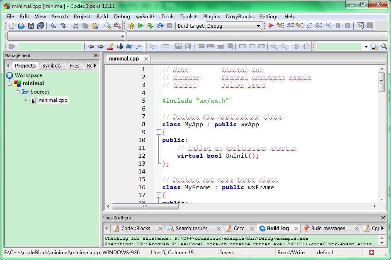
Task: Click the green search text input field
Action: click(339, 46)
